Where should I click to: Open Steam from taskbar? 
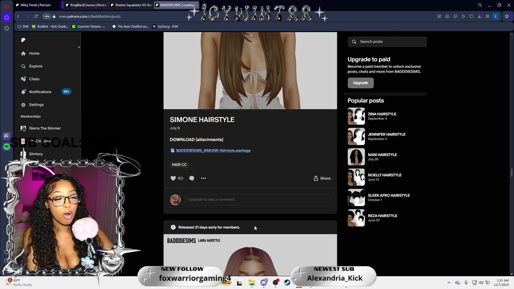287,283
